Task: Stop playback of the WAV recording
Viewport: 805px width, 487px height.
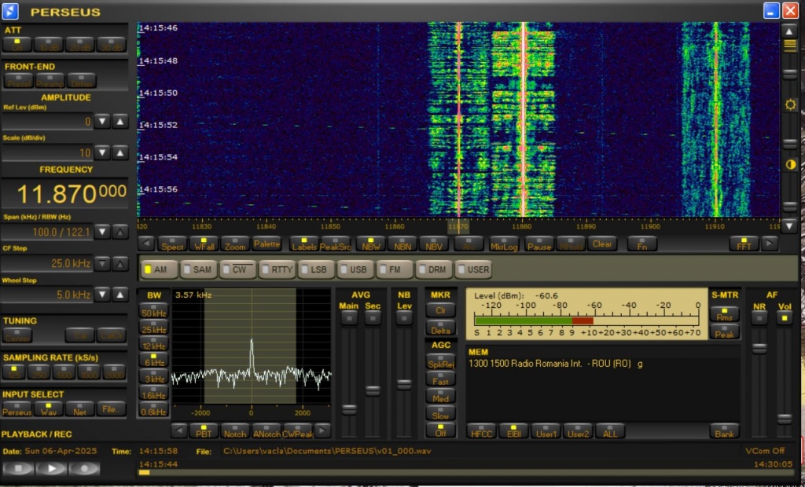Action: [x=19, y=468]
